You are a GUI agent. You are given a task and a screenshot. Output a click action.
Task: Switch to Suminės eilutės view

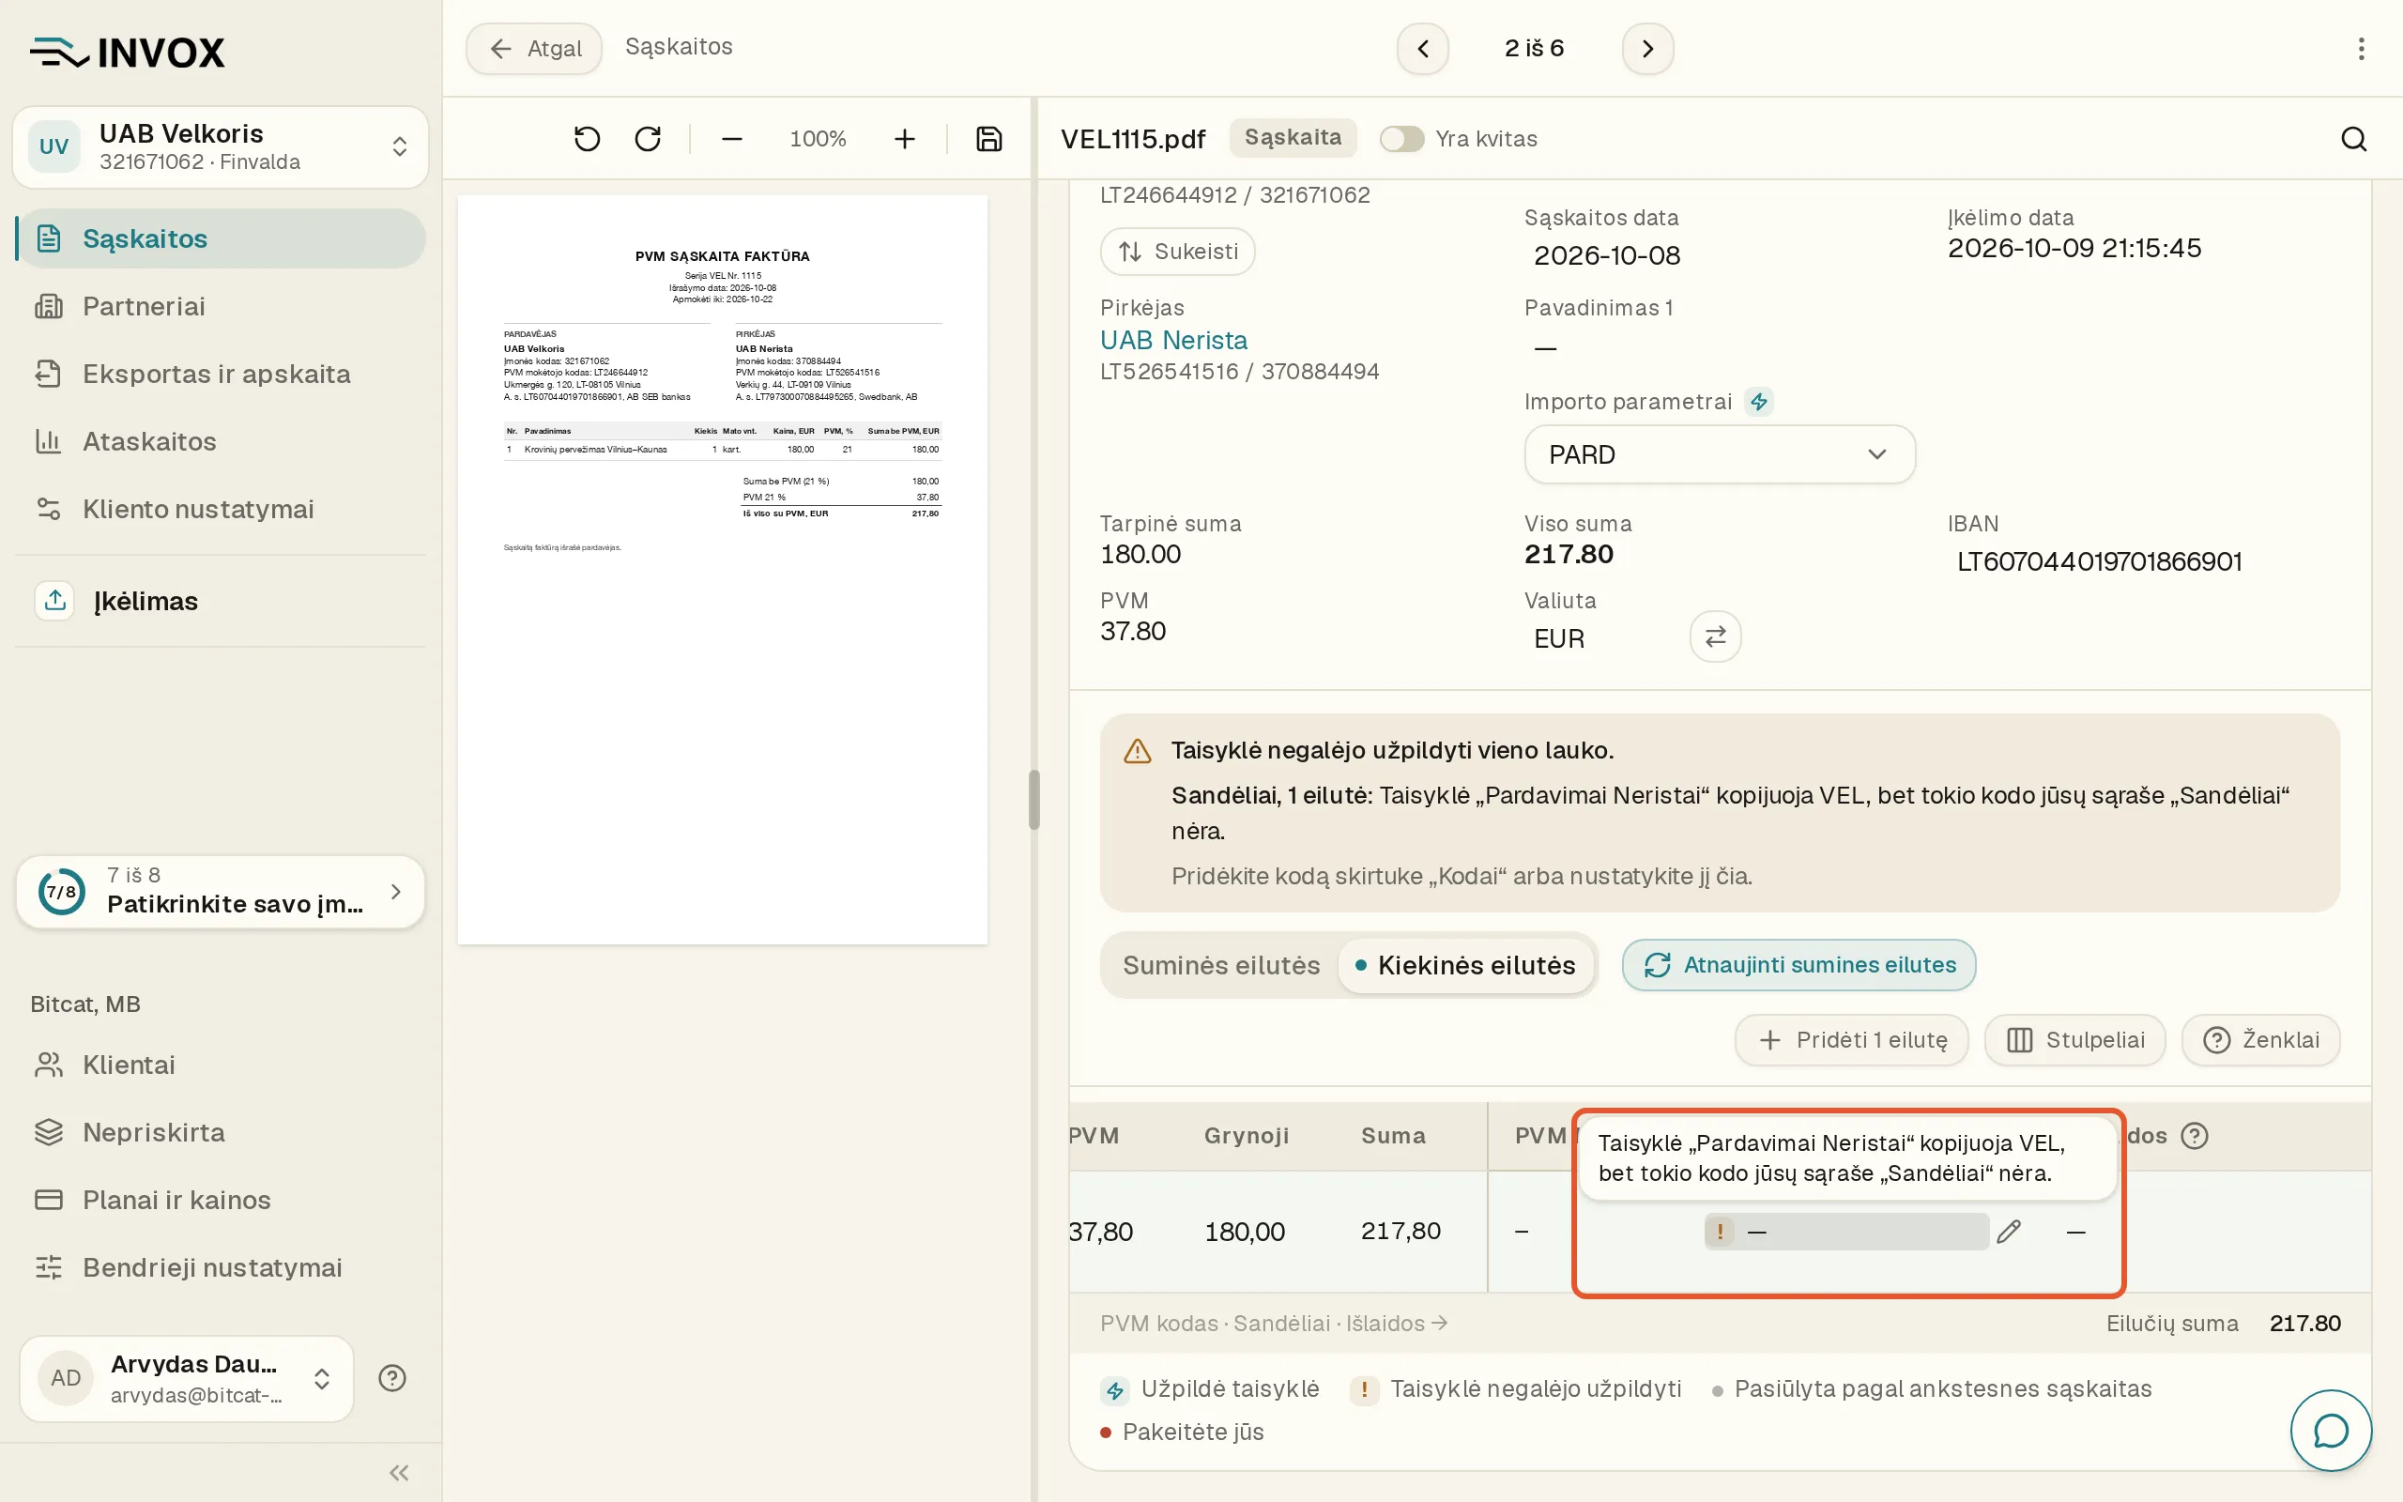1220,966
